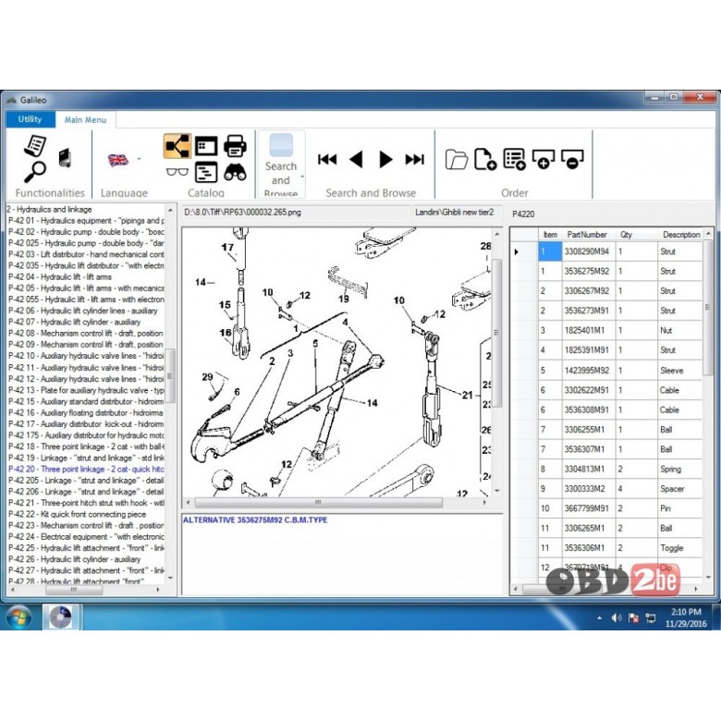The height and width of the screenshot is (721, 721).
Task: Select P-42 04 Hydraulic lift - lift arms
Action: (60, 276)
